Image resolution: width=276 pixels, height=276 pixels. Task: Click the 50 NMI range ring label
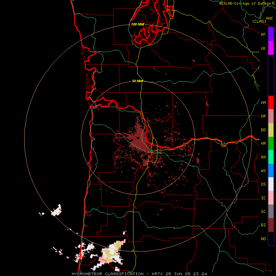click(x=138, y=81)
